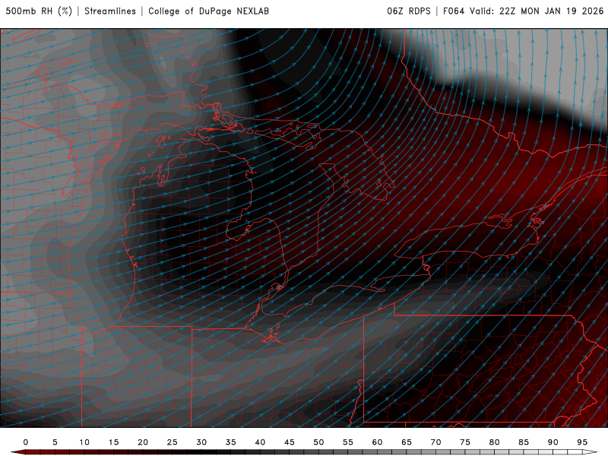This screenshot has width=608, height=456.
Task: Click the 25 label on the color scale
Action: 173,442
